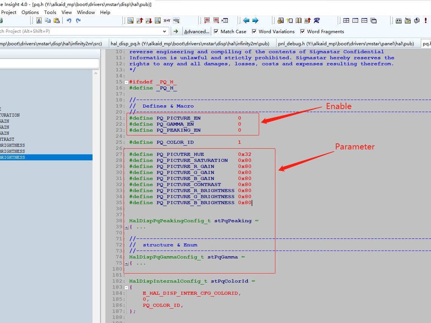Click the blue R reference lookup icon
The height and width of the screenshot is (323, 431).
point(317,20)
